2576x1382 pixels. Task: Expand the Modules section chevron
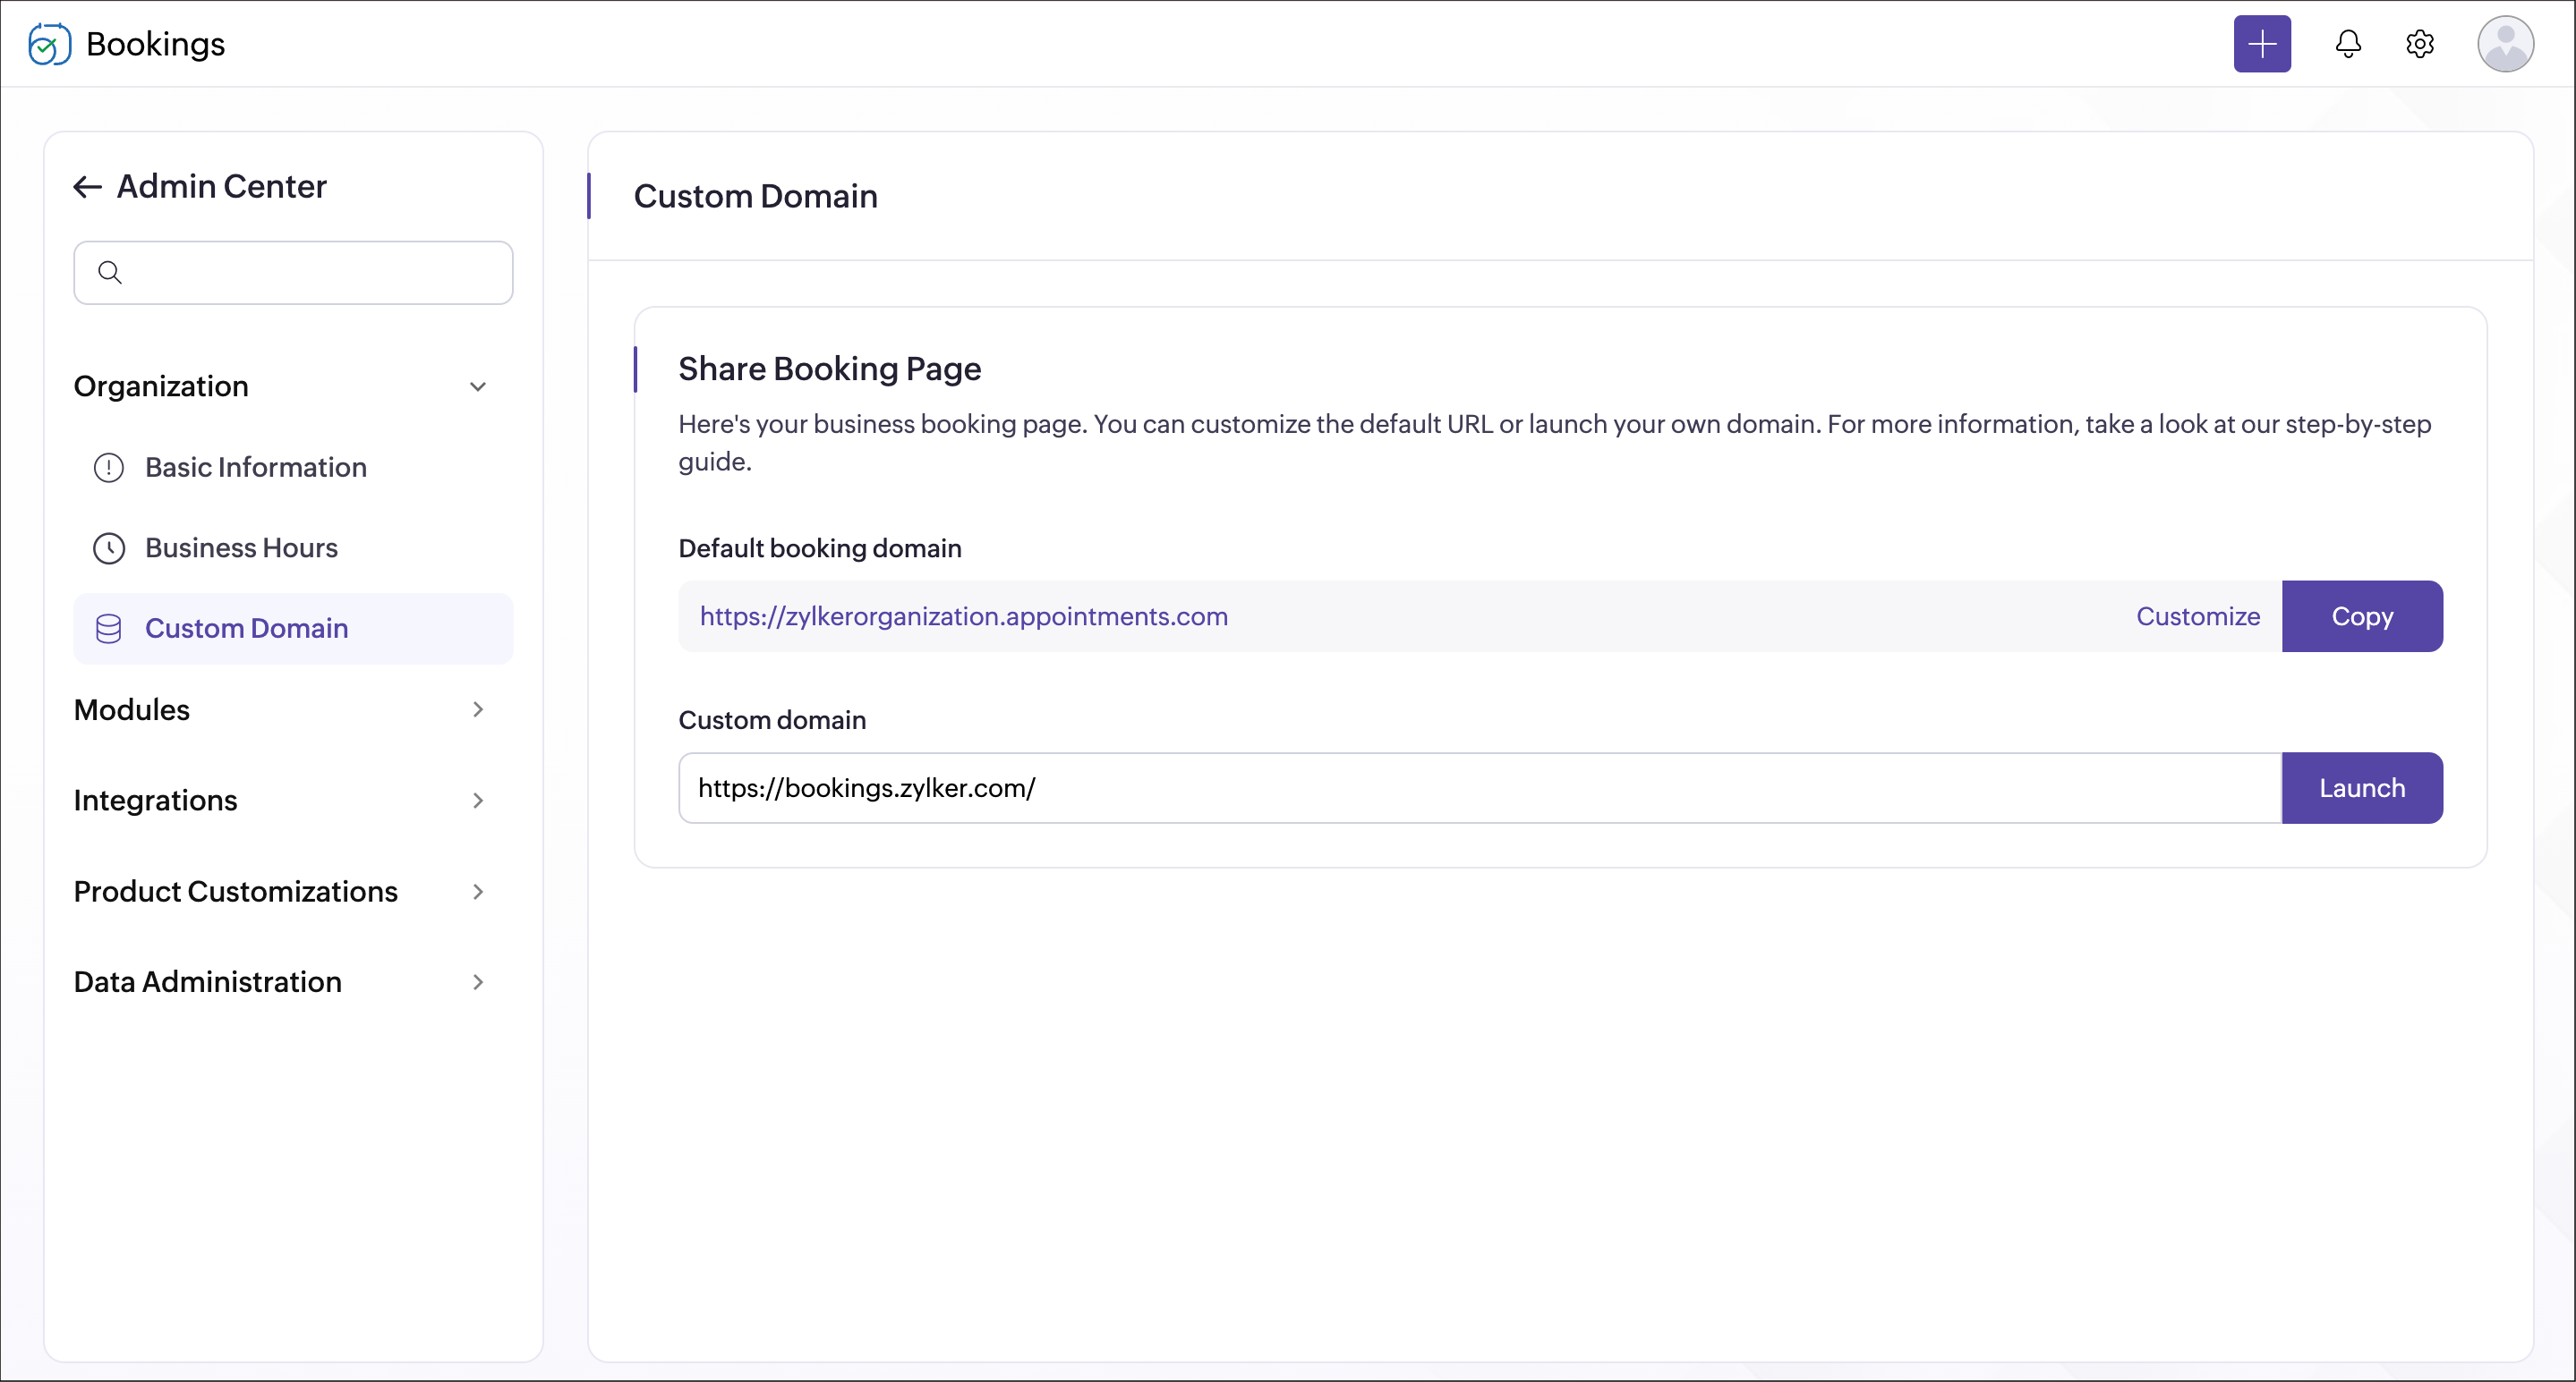478,709
